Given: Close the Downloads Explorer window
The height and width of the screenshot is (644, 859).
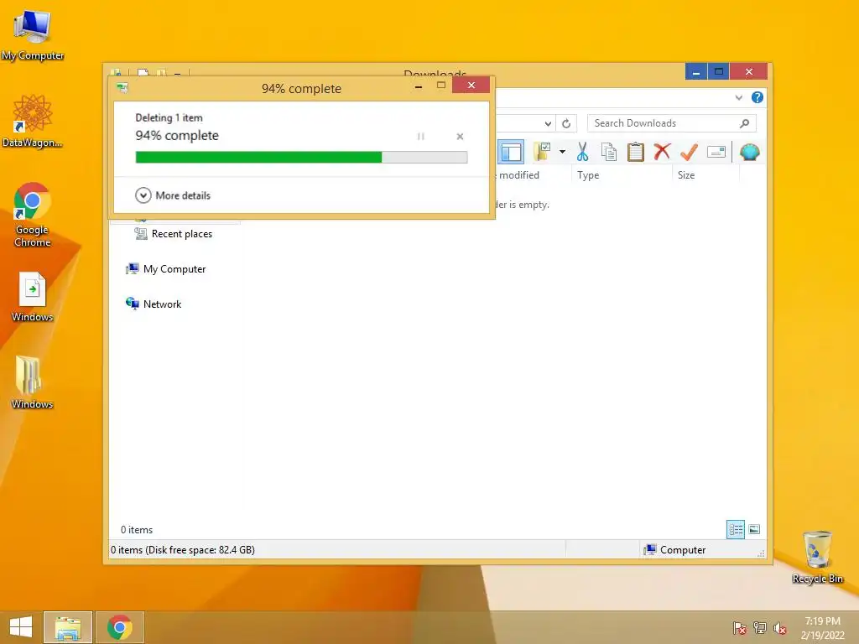Looking at the screenshot, I should click(x=749, y=72).
